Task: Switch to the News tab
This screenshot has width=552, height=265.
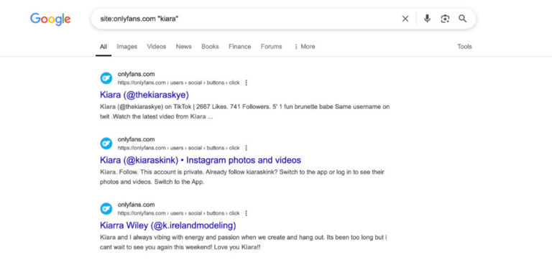Action: pos(184,47)
